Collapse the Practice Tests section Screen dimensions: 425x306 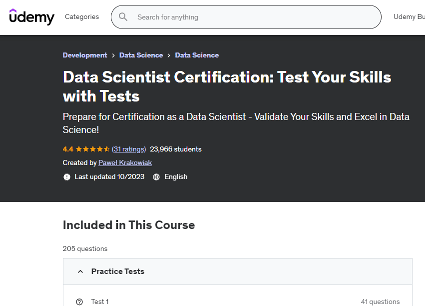click(x=80, y=271)
